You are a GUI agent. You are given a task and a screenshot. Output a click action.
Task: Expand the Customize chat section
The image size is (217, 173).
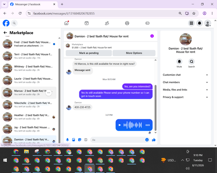point(185,75)
